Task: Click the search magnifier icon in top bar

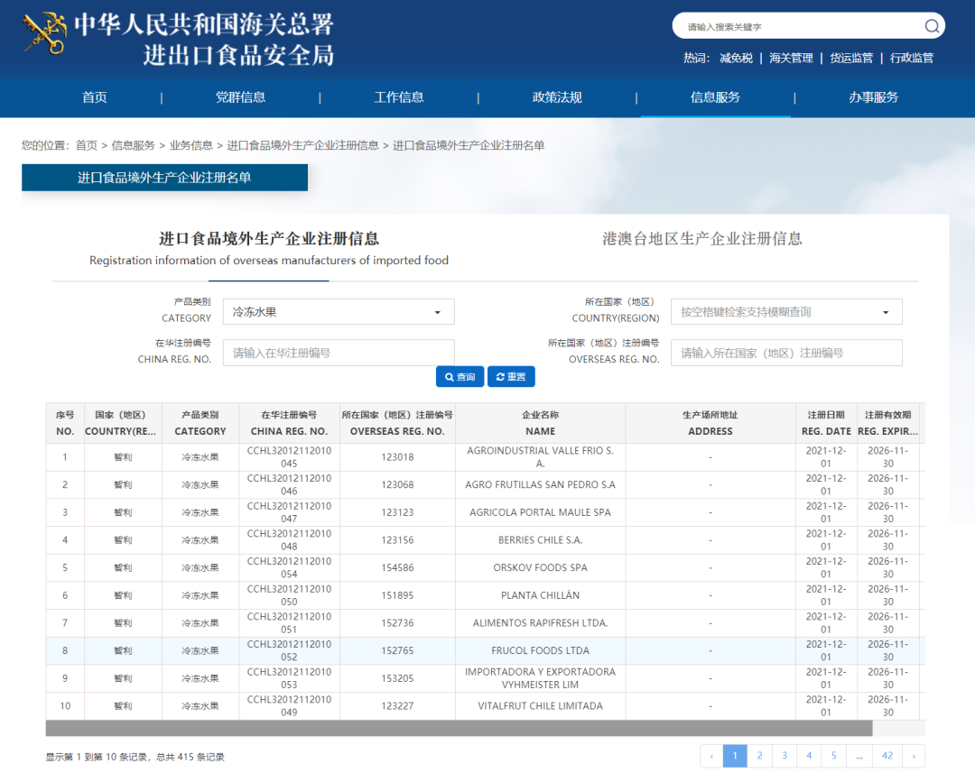Action: pyautogui.click(x=932, y=26)
